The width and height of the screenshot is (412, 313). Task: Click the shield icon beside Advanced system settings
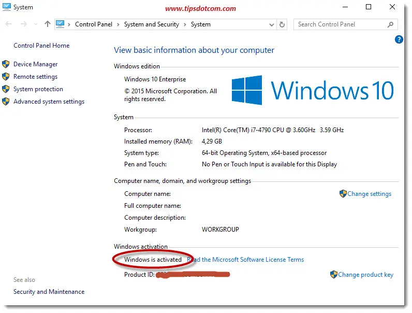coord(6,101)
